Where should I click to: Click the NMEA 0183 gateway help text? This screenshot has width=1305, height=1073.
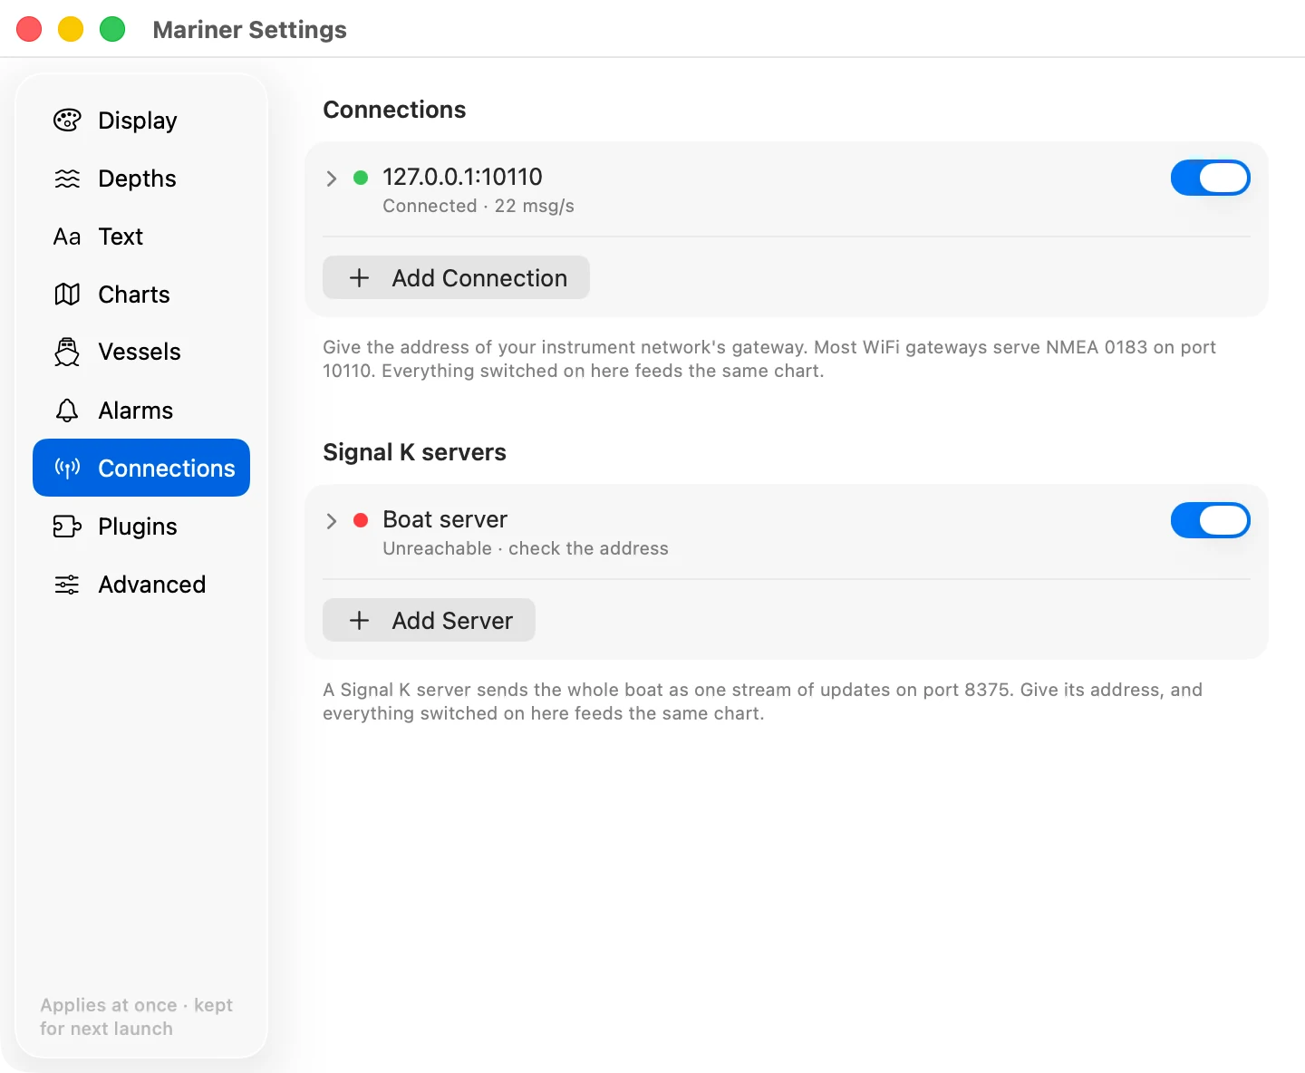pos(769,359)
